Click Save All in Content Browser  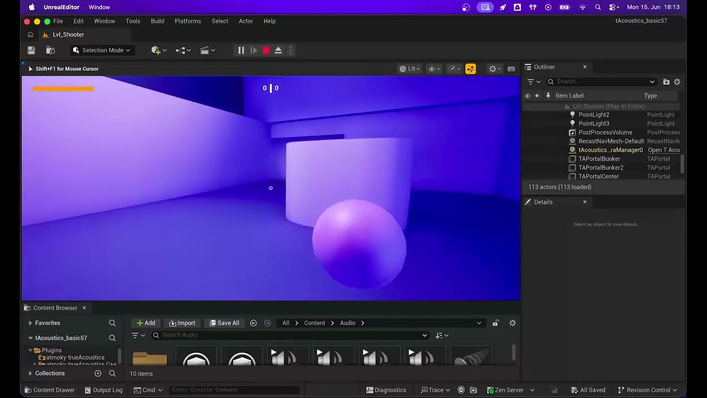[225, 323]
